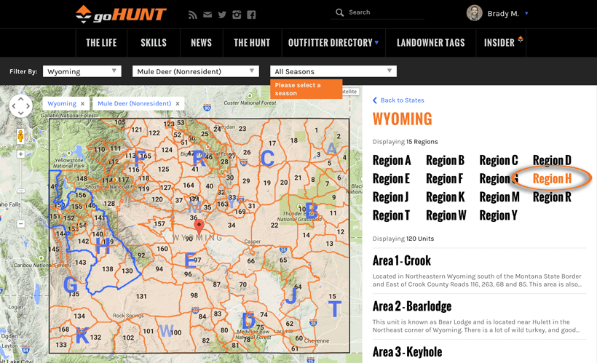Click Region K label on map

tap(82, 335)
